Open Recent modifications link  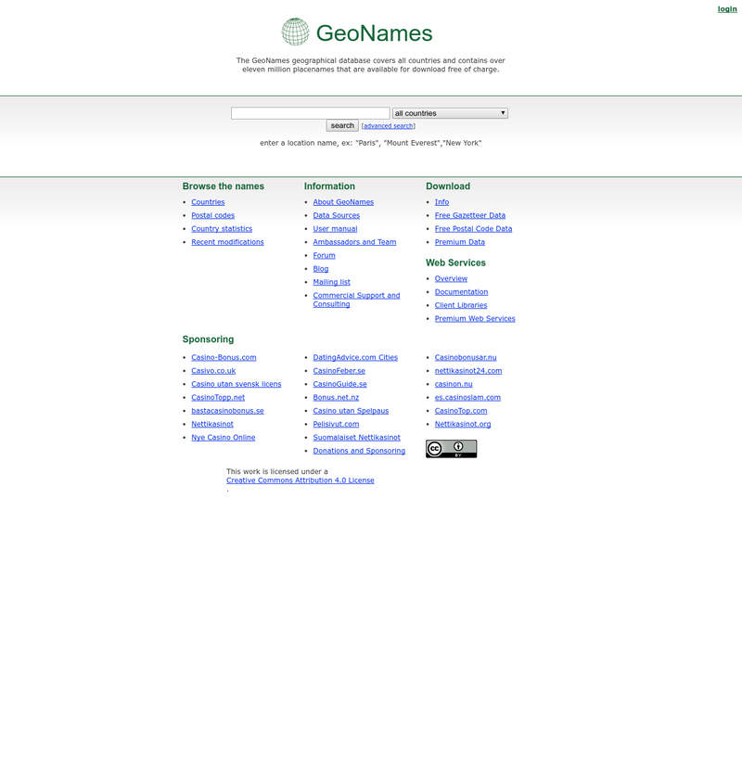tap(227, 242)
